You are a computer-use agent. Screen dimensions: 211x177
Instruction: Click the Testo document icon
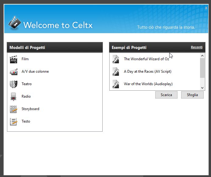coord(13,121)
